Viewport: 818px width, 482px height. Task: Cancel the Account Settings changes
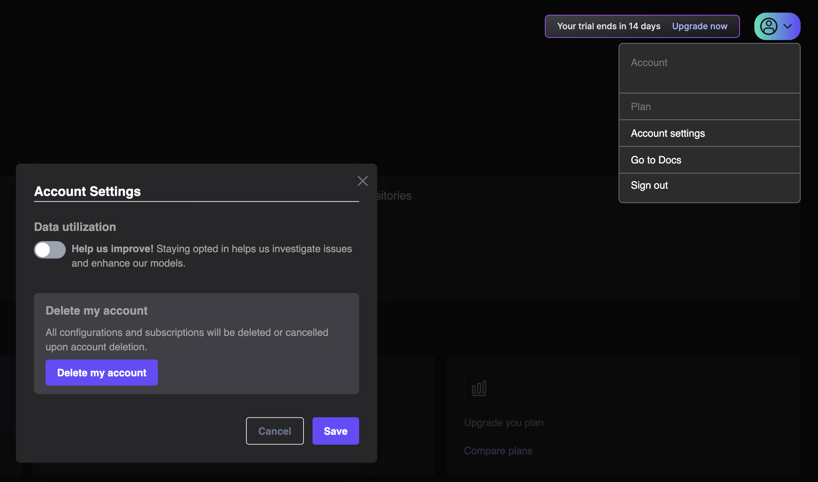coord(275,431)
